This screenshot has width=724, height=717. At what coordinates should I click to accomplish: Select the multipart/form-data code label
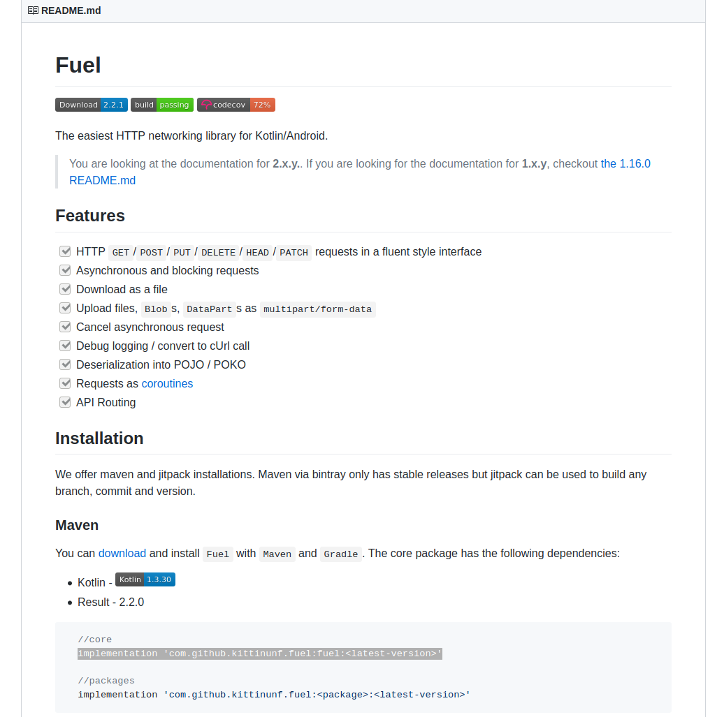pos(318,309)
